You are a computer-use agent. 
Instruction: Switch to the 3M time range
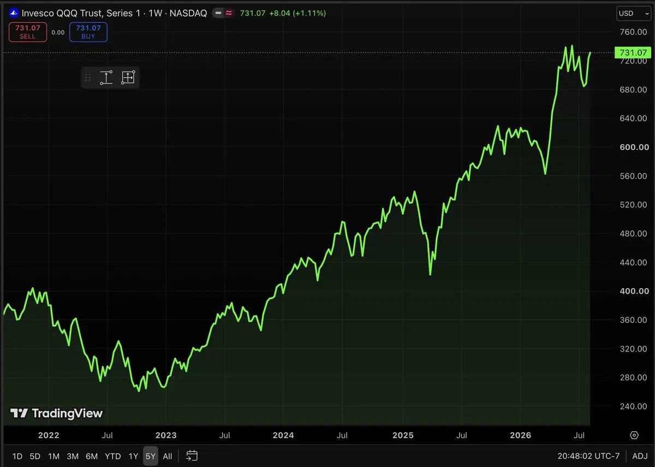(73, 456)
